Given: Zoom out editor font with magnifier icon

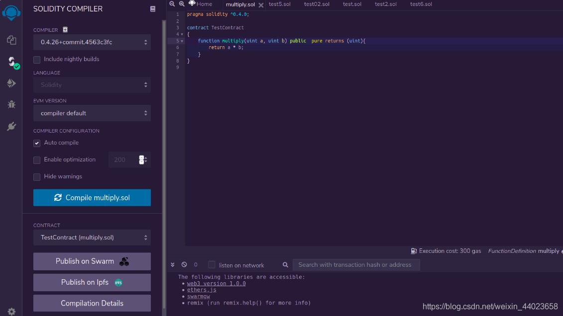Looking at the screenshot, I should tap(172, 4).
